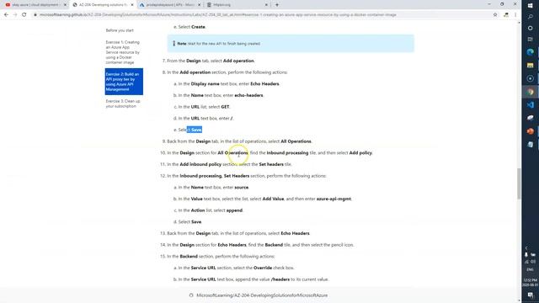The width and height of the screenshot is (539, 303).
Task: Open the Action Center notifications icon
Action: [531, 295]
